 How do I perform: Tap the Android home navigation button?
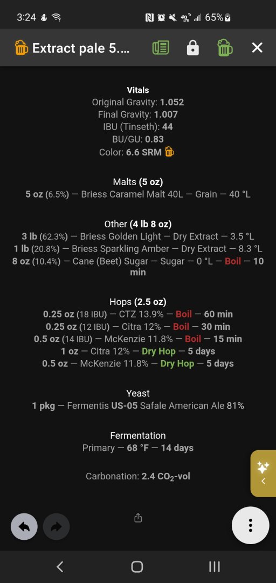137,567
